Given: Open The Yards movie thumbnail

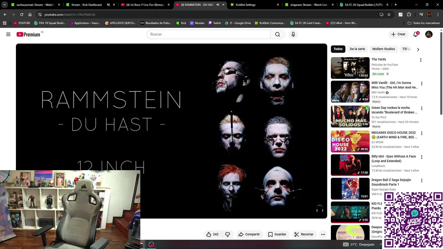Looking at the screenshot, I should coord(350,68).
